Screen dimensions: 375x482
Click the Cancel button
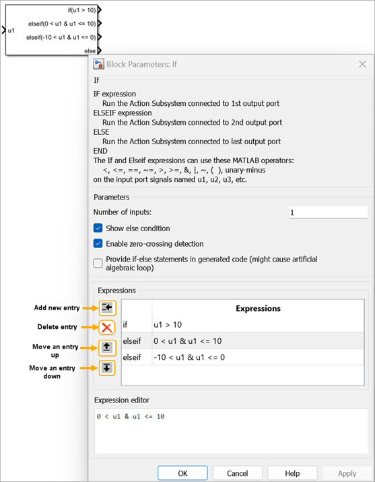237,473
